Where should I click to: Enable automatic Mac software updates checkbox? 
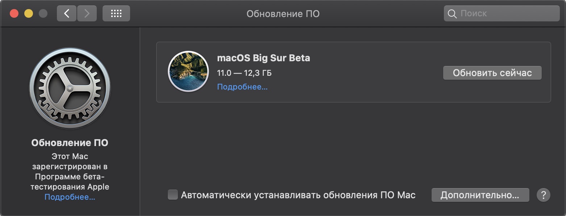(173, 195)
